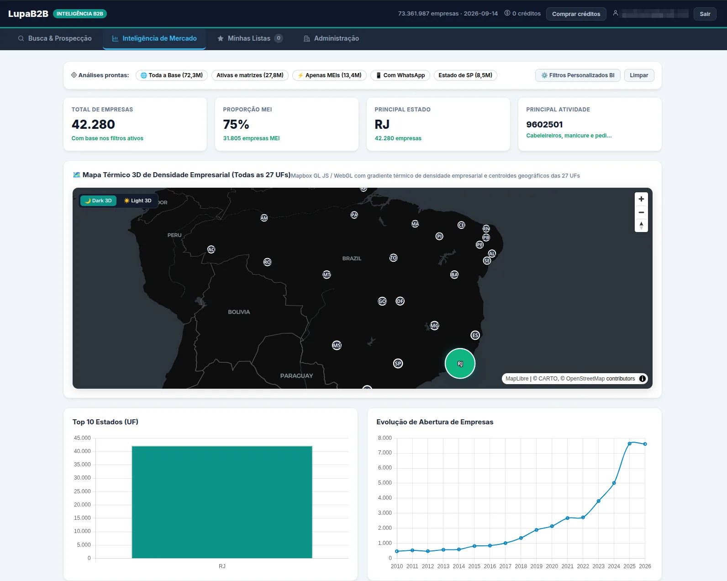
Task: Apply Apenas MEIs (13,4M) preset
Action: (x=329, y=75)
